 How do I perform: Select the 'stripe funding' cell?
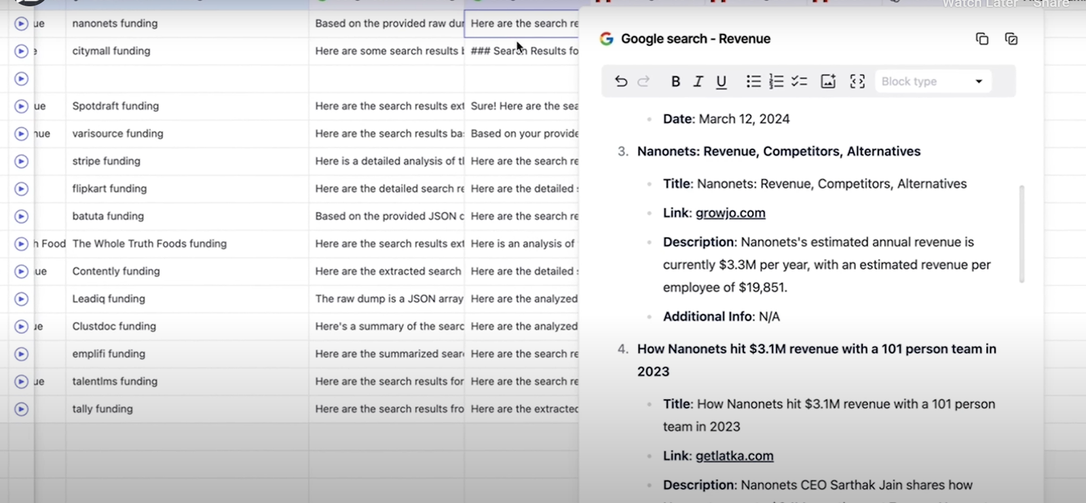pos(187,162)
